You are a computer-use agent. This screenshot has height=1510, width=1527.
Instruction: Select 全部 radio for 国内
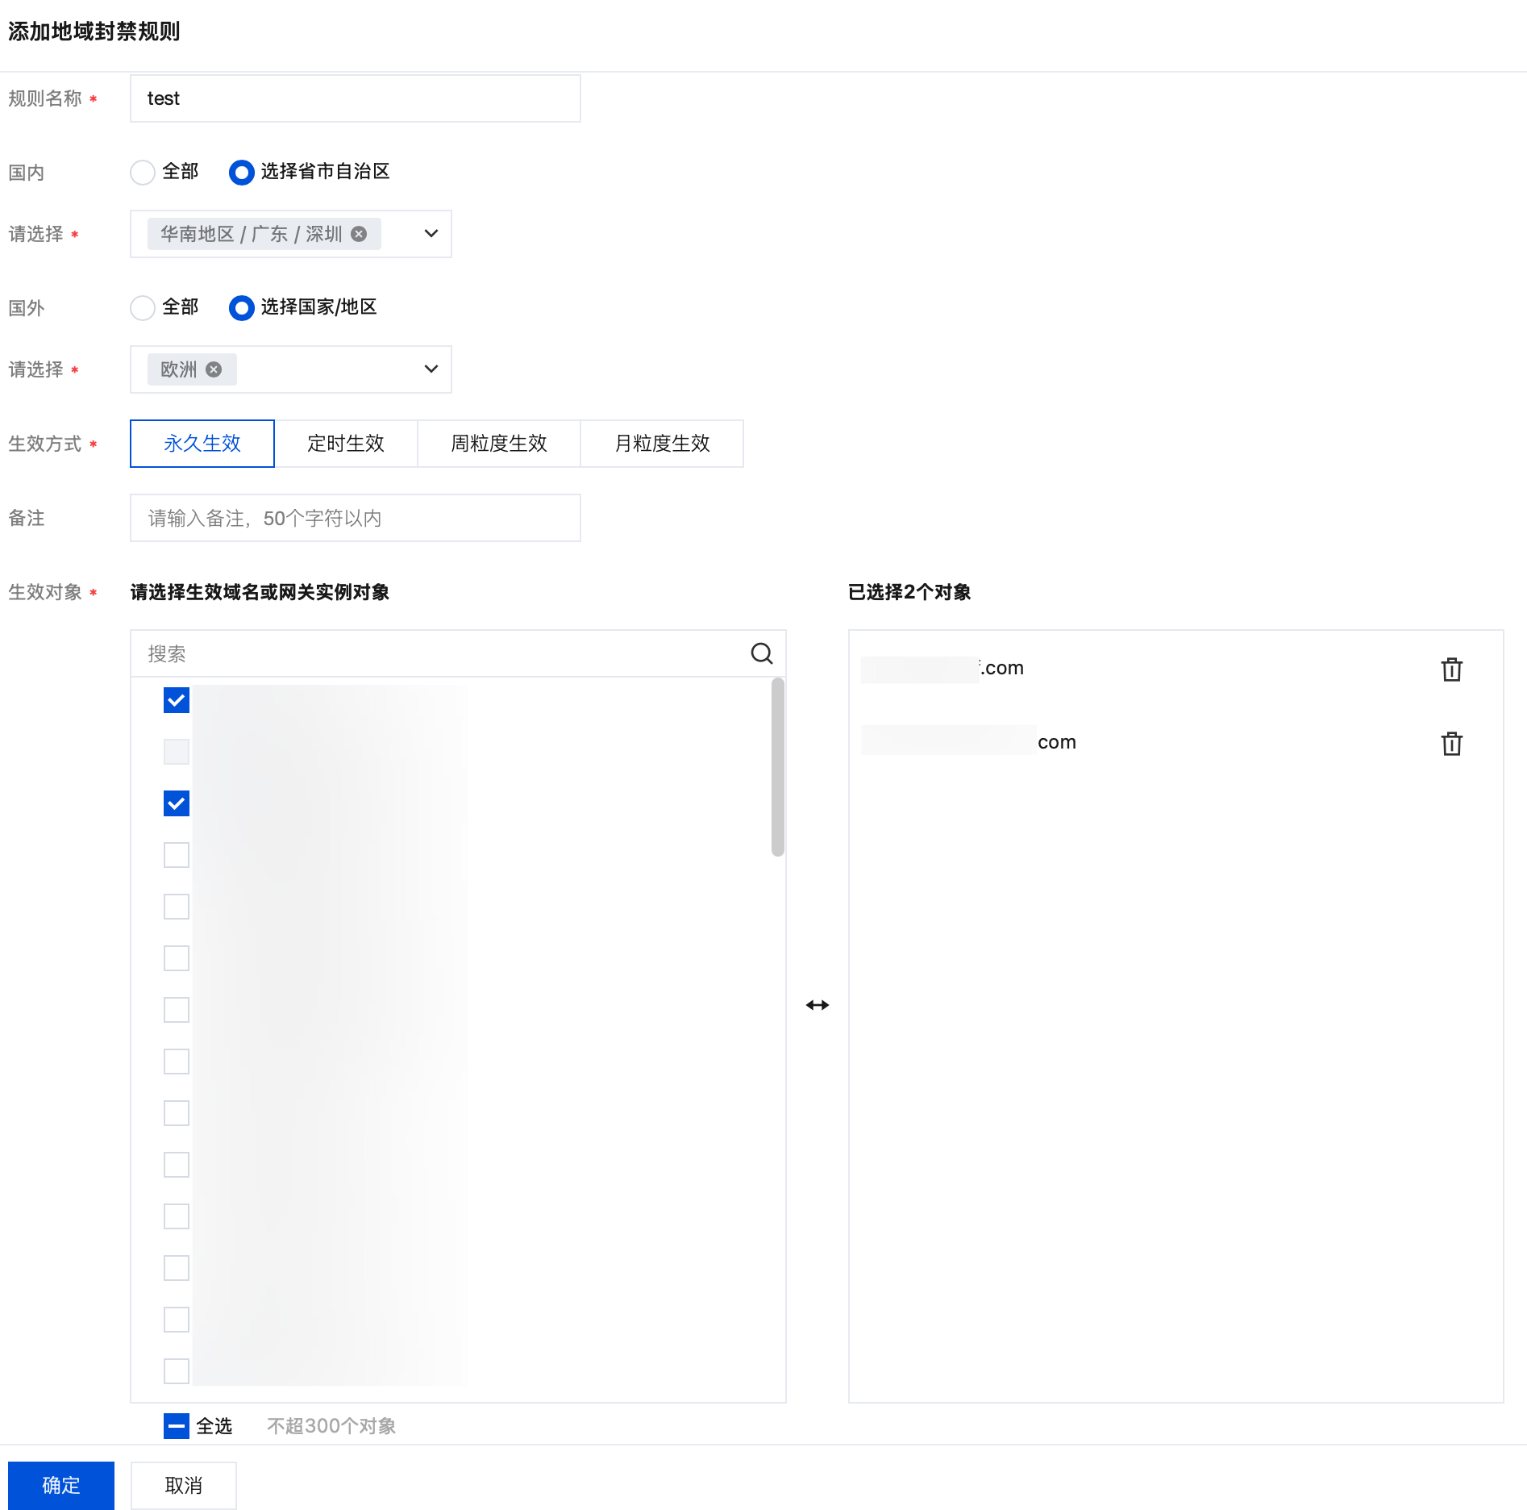pos(143,173)
